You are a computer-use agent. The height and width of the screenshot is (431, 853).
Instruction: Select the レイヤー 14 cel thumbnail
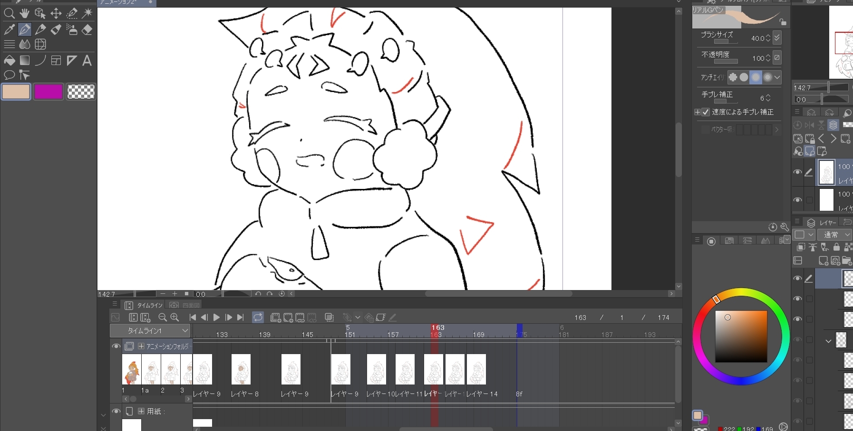click(x=476, y=369)
